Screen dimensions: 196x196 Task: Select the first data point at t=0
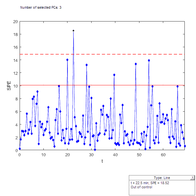click(x=20, y=149)
